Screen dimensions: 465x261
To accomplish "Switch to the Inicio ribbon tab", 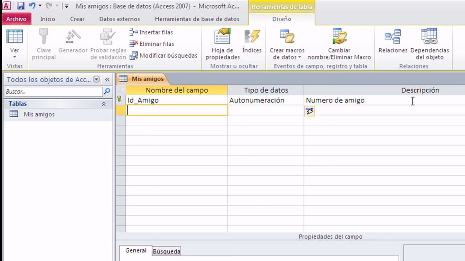I will [x=48, y=19].
